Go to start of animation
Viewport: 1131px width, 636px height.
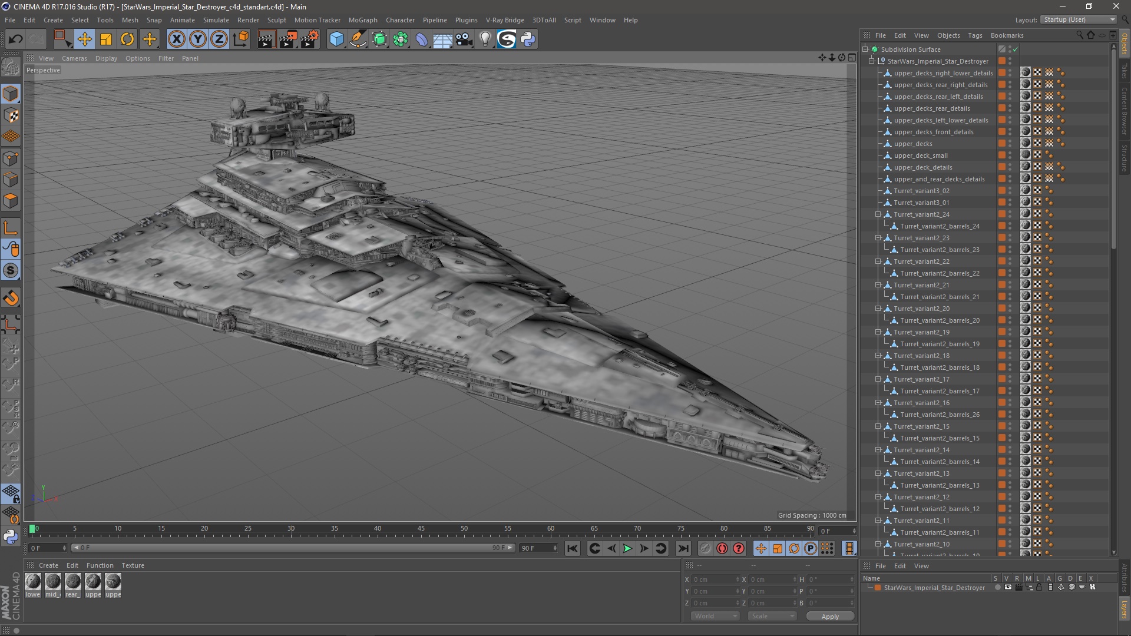click(572, 548)
